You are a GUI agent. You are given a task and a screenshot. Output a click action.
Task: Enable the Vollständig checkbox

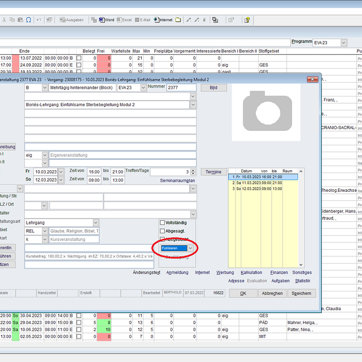[x=162, y=223]
